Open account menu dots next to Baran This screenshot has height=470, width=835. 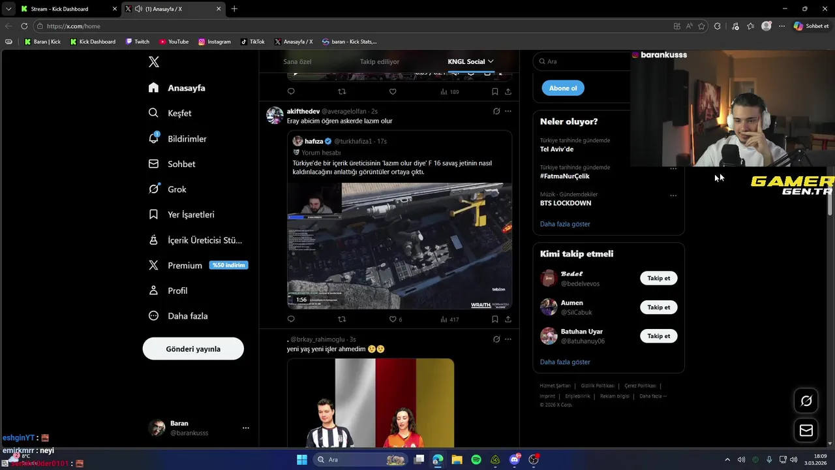(x=246, y=428)
